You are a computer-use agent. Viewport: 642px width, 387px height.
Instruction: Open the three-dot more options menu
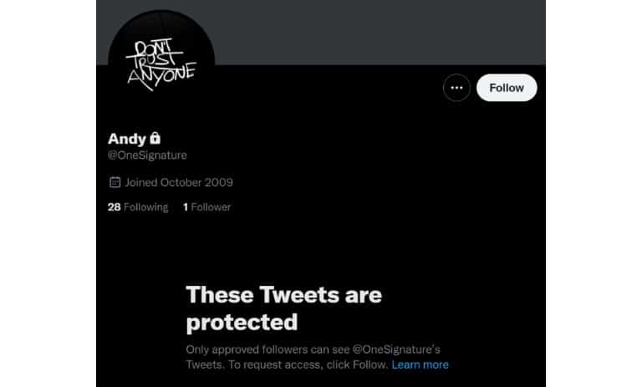456,88
